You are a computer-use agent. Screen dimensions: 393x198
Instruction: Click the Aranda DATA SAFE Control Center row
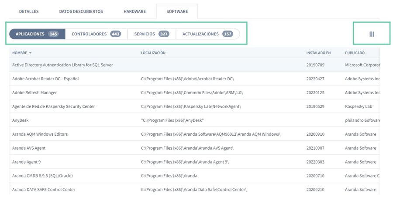(44, 190)
